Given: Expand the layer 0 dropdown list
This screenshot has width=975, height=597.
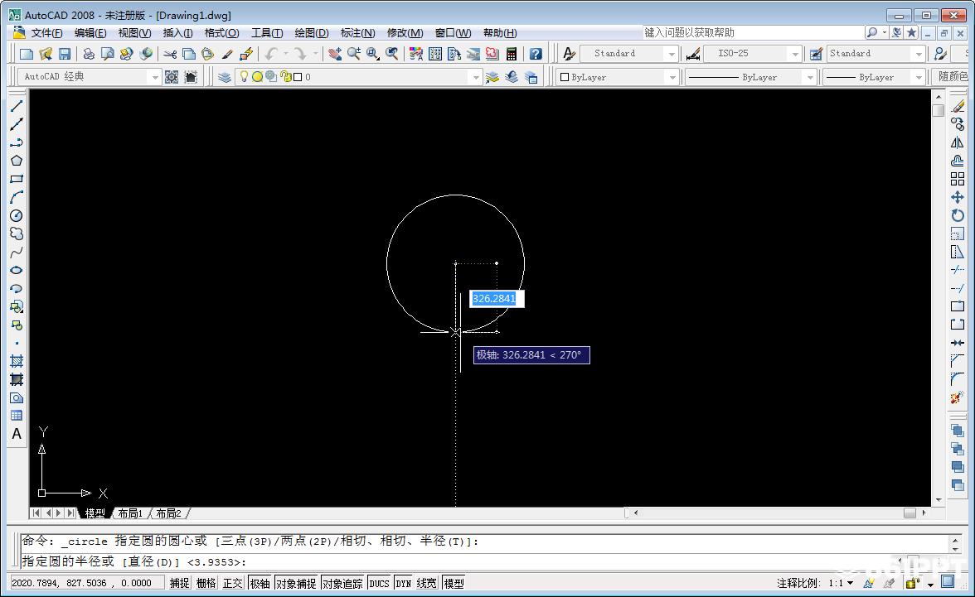Looking at the screenshot, I should 476,78.
